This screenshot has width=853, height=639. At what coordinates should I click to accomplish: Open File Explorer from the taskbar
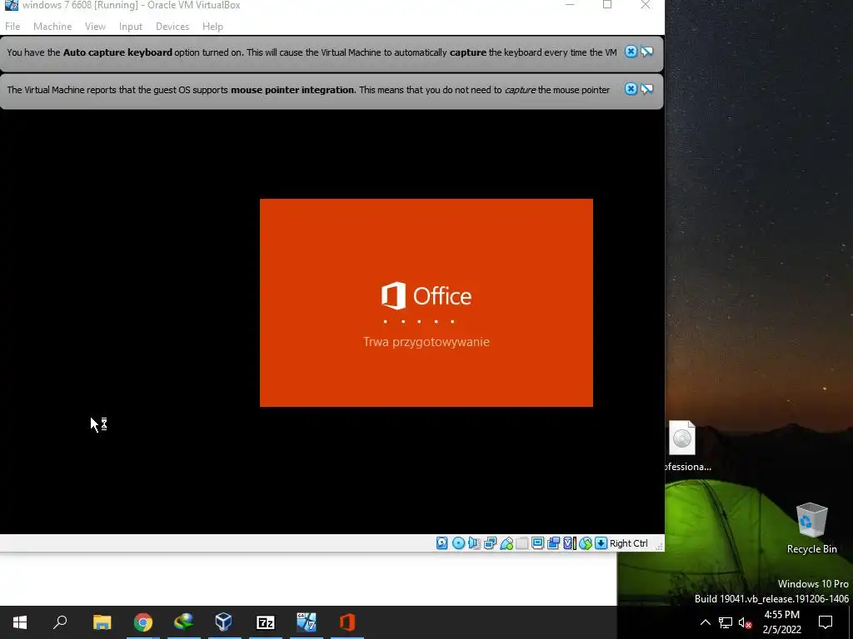(102, 622)
